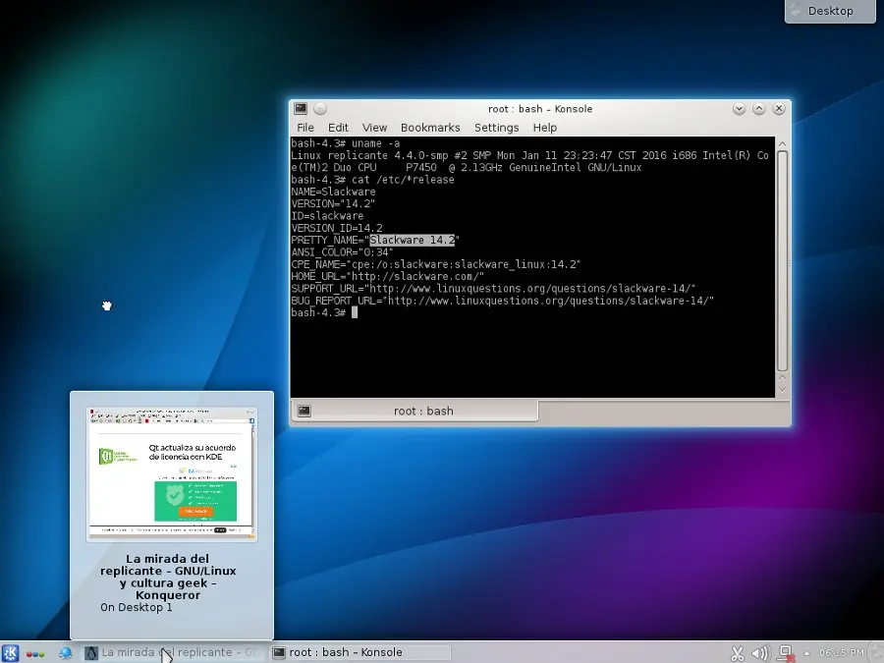Click the 'On Desktop 1' tooltip label
Image resolution: width=884 pixels, height=663 pixels.
136,607
